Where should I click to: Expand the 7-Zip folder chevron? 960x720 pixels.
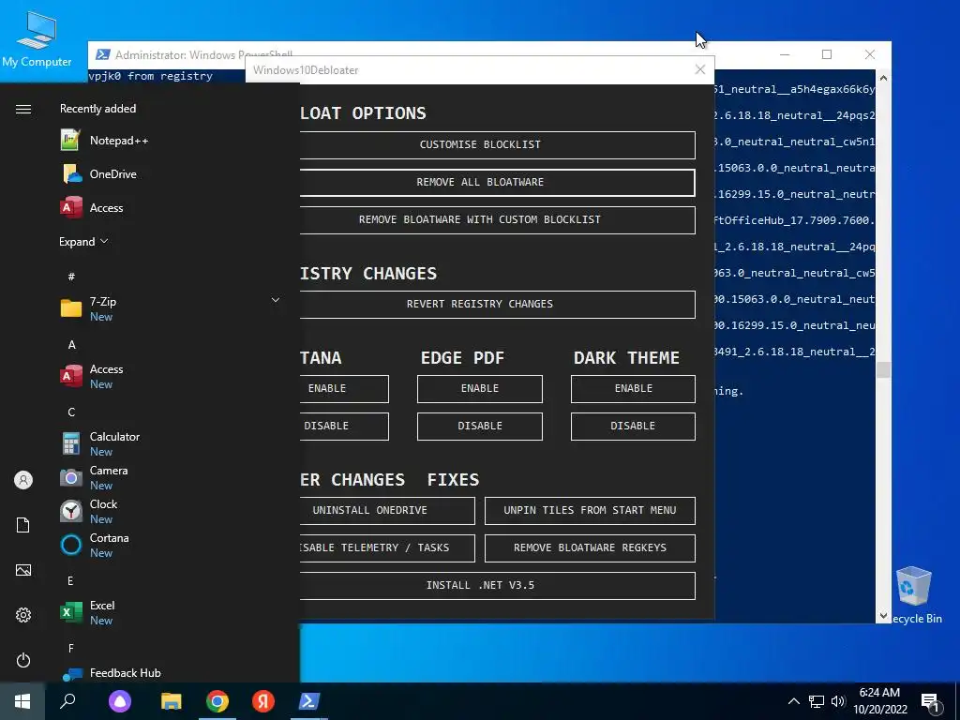click(x=276, y=300)
